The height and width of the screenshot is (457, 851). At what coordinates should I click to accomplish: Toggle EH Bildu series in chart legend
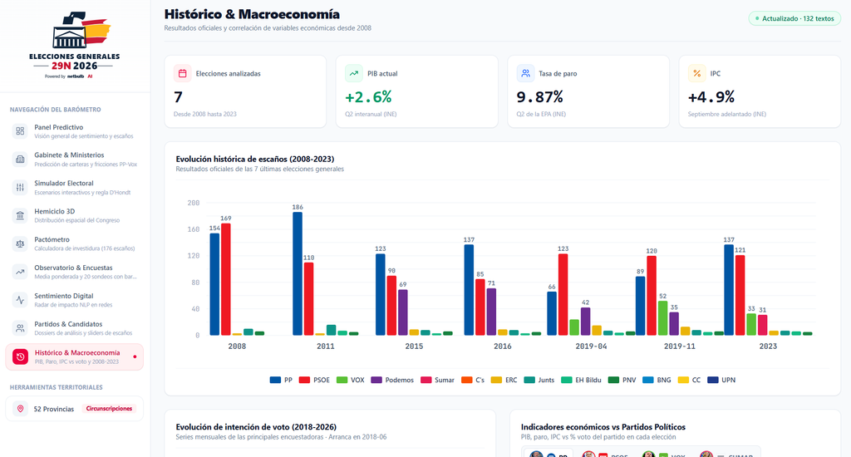581,380
